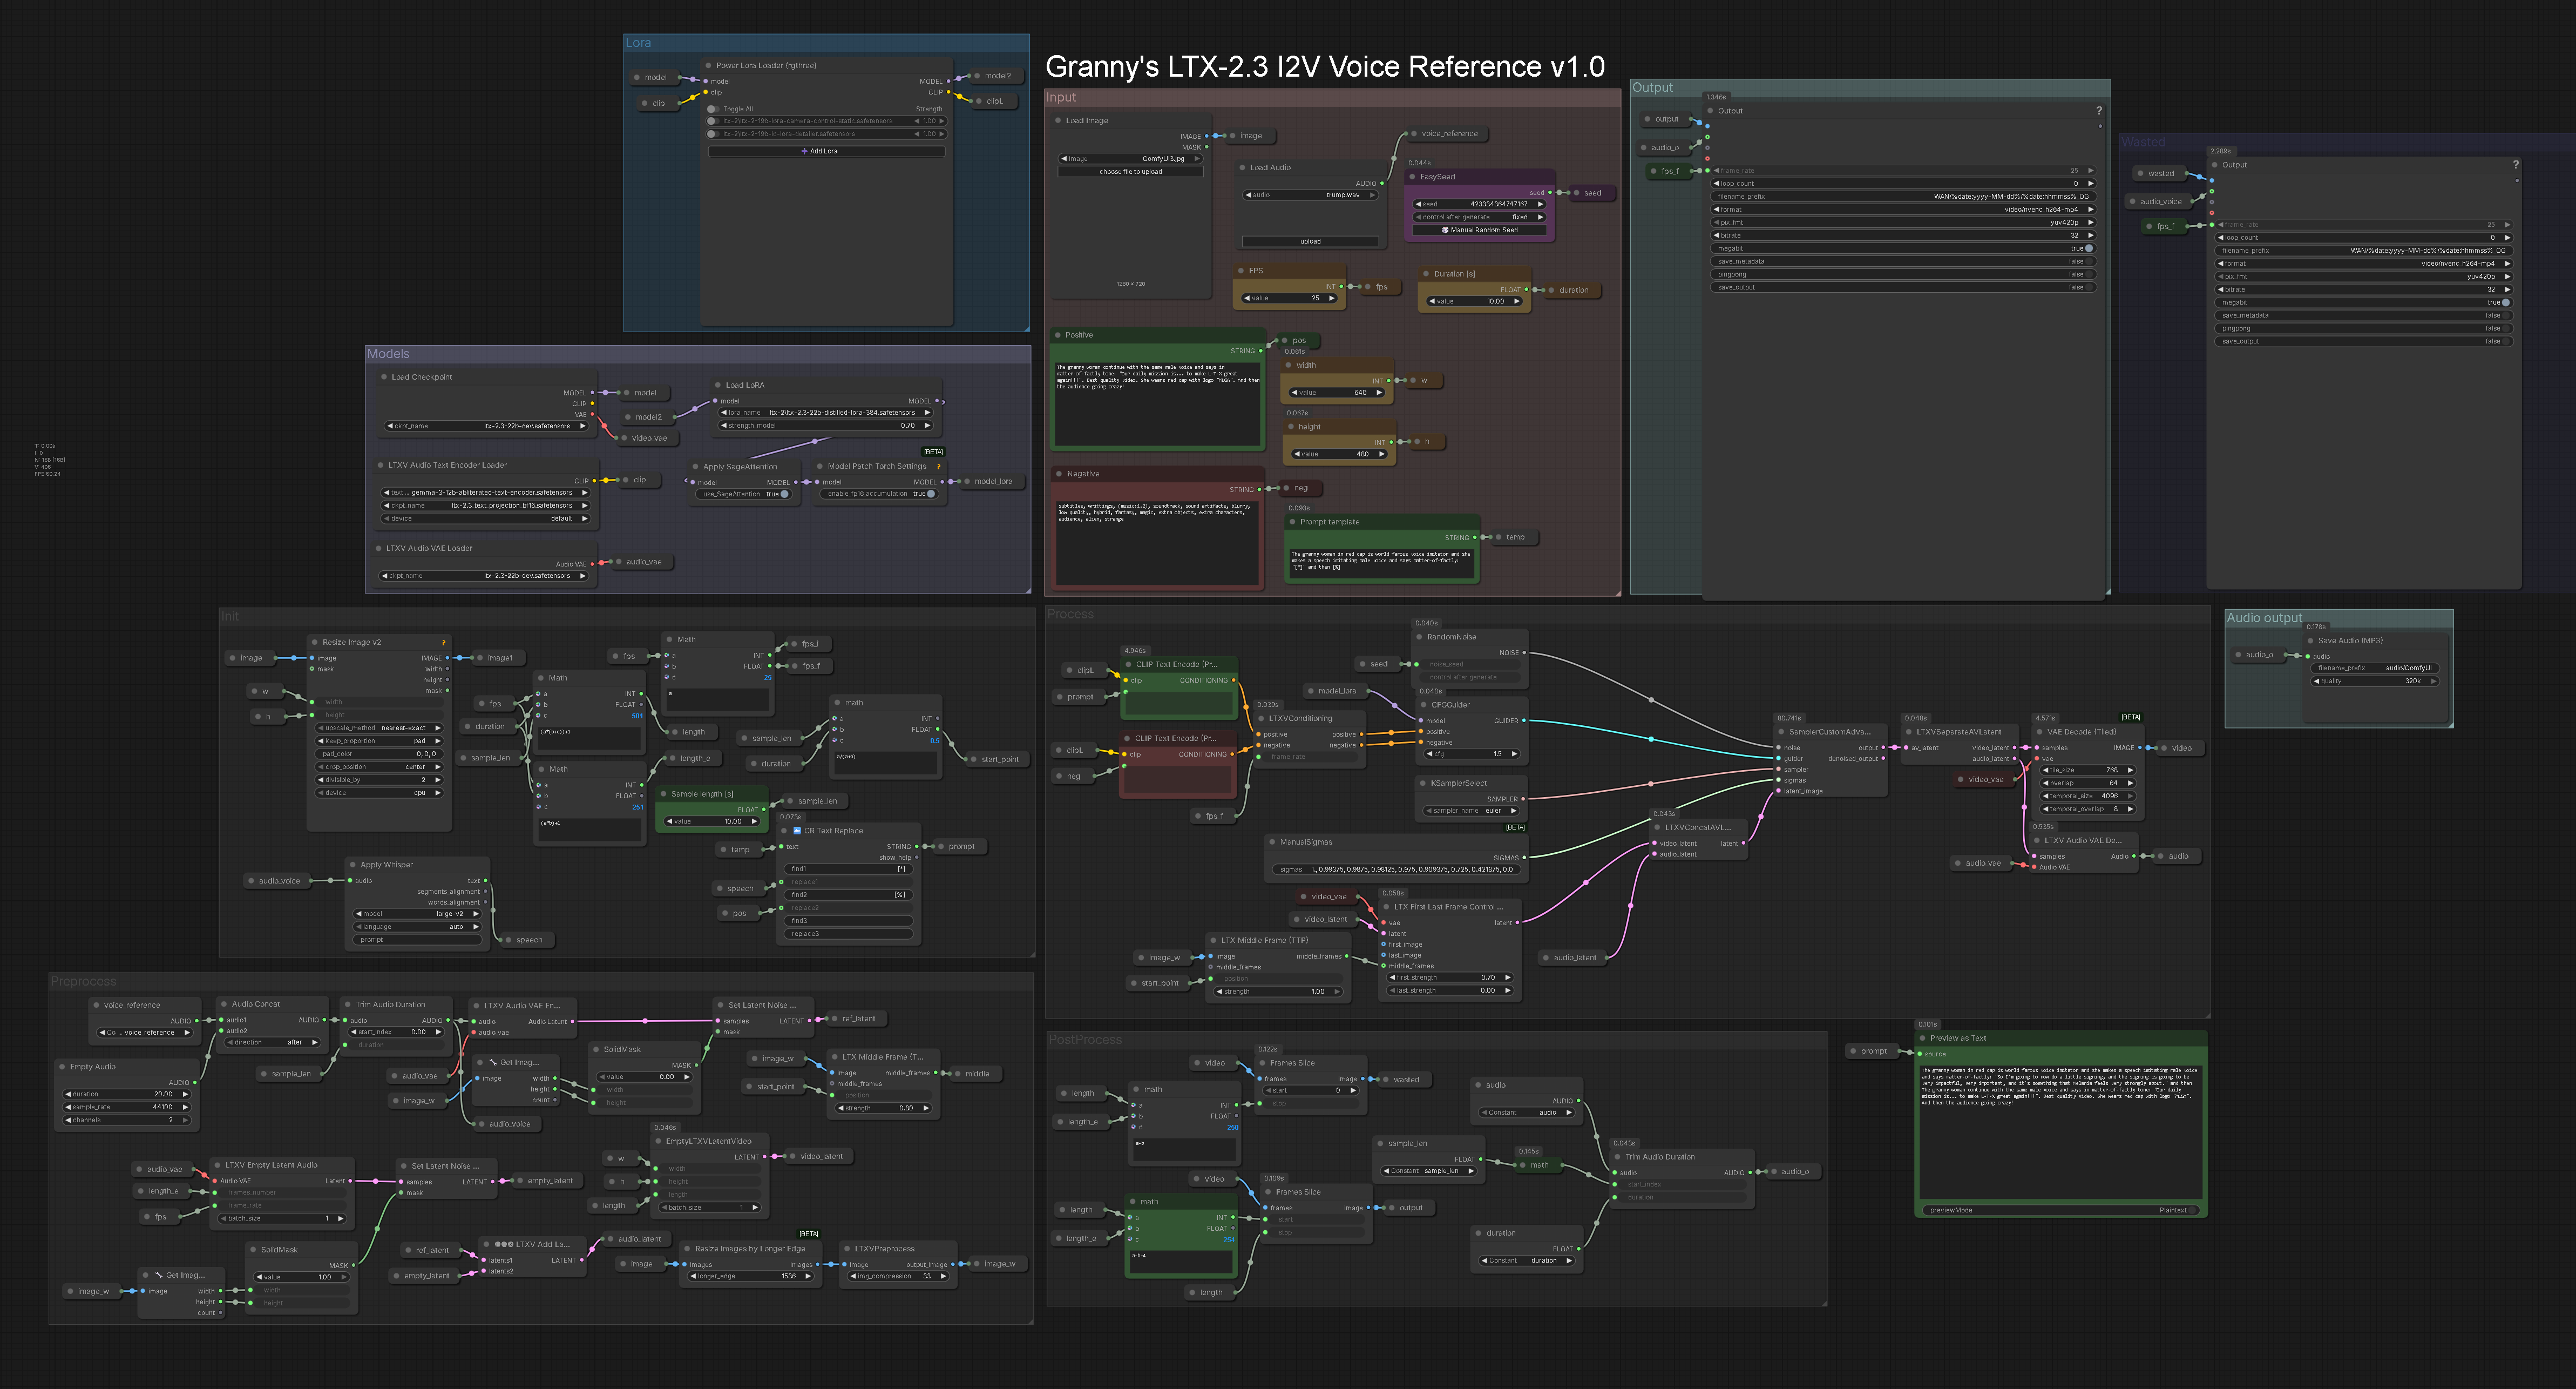The width and height of the screenshot is (2576, 1389).
Task: Collapse the RandomNoise node
Action: 1419,637
